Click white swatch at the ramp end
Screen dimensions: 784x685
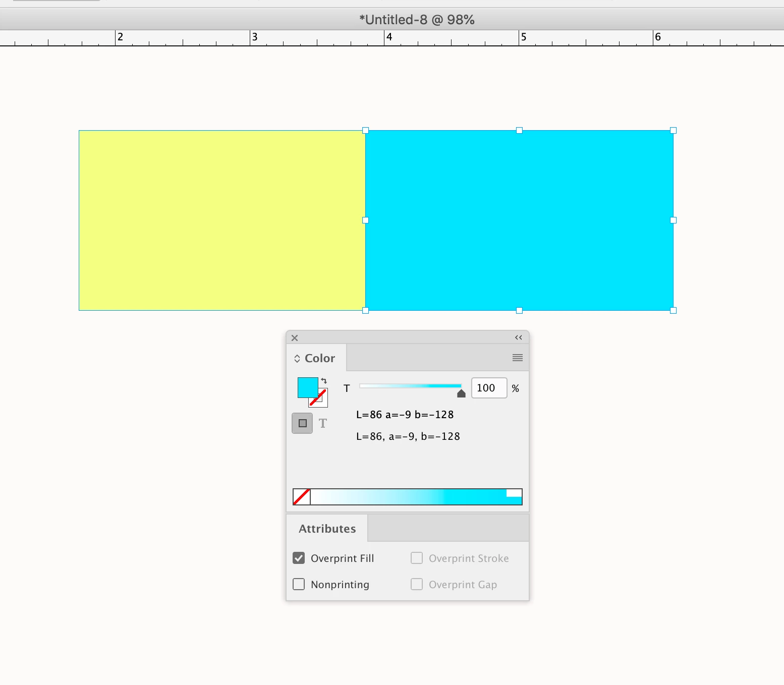point(514,493)
